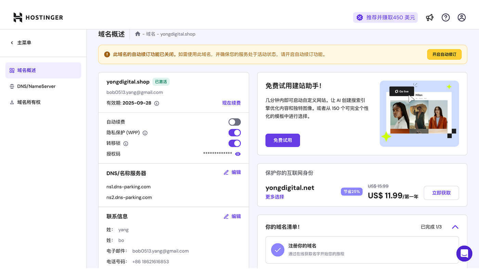Click info icon next to expiry date

157,103
